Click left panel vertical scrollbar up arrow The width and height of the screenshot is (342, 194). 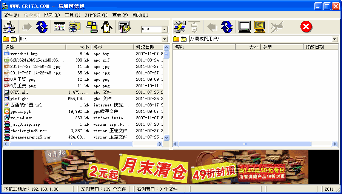tap(166, 47)
